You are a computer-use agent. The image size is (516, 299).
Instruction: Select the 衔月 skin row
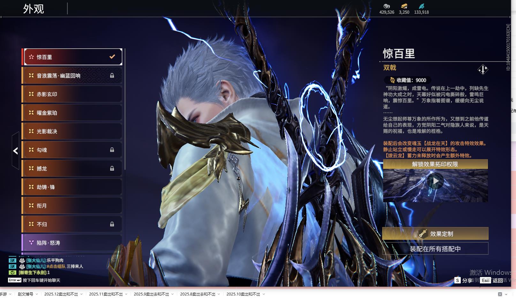(72, 205)
